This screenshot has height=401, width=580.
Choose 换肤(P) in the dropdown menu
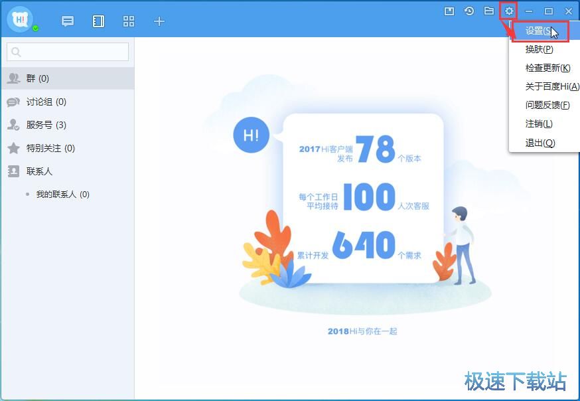(538, 49)
